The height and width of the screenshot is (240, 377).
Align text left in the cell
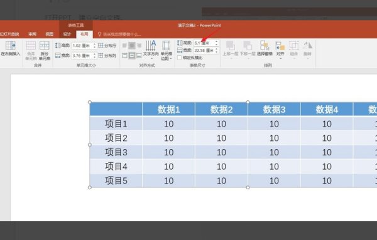click(x=125, y=45)
